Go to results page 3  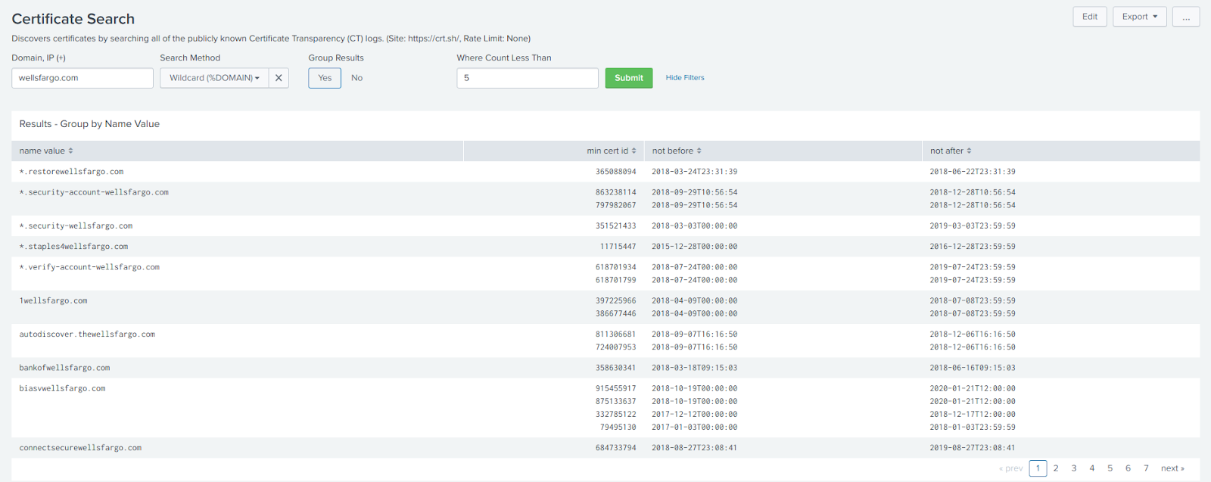coord(1074,468)
